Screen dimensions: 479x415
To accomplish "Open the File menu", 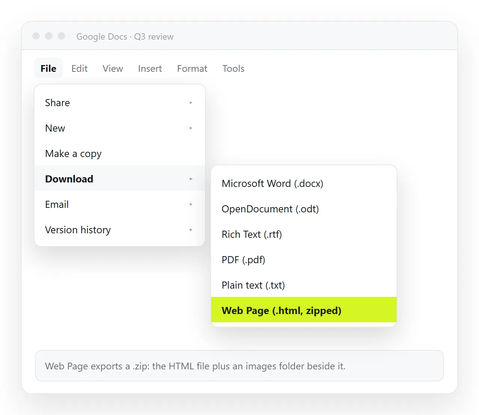I will coord(48,68).
